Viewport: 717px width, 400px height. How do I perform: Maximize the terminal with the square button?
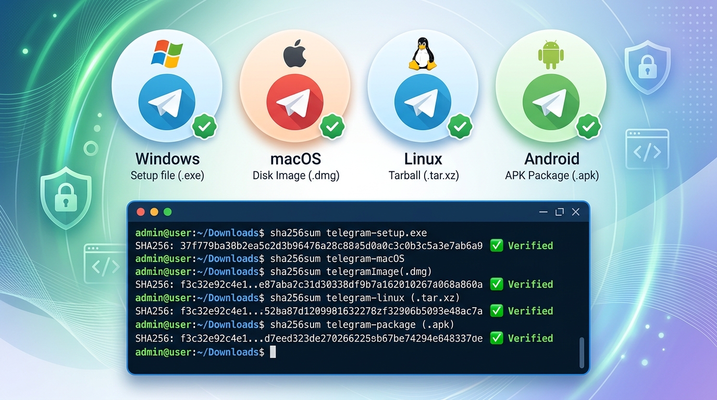[560, 212]
